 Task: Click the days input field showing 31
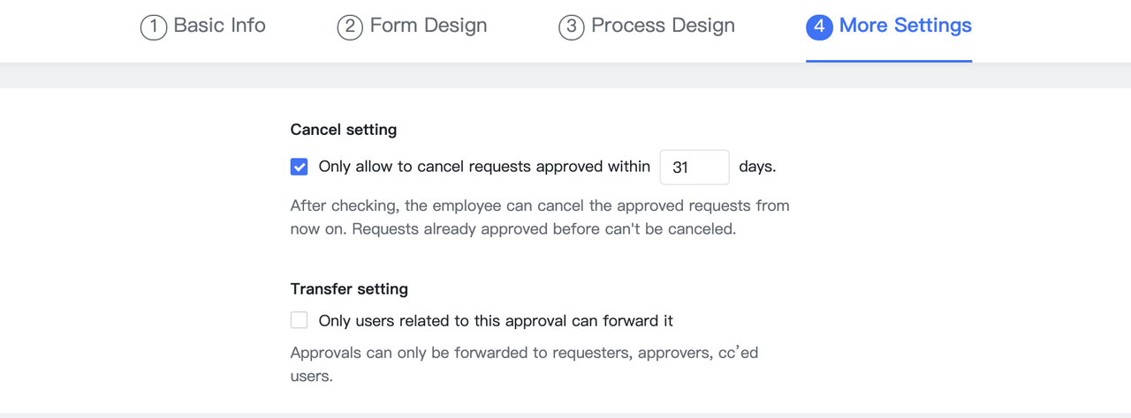coord(694,167)
